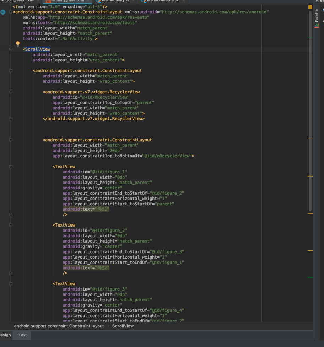The image size is (324, 347).
Task: Jump to the green stripe below figure_2 TextView
Action: [x=310, y=277]
